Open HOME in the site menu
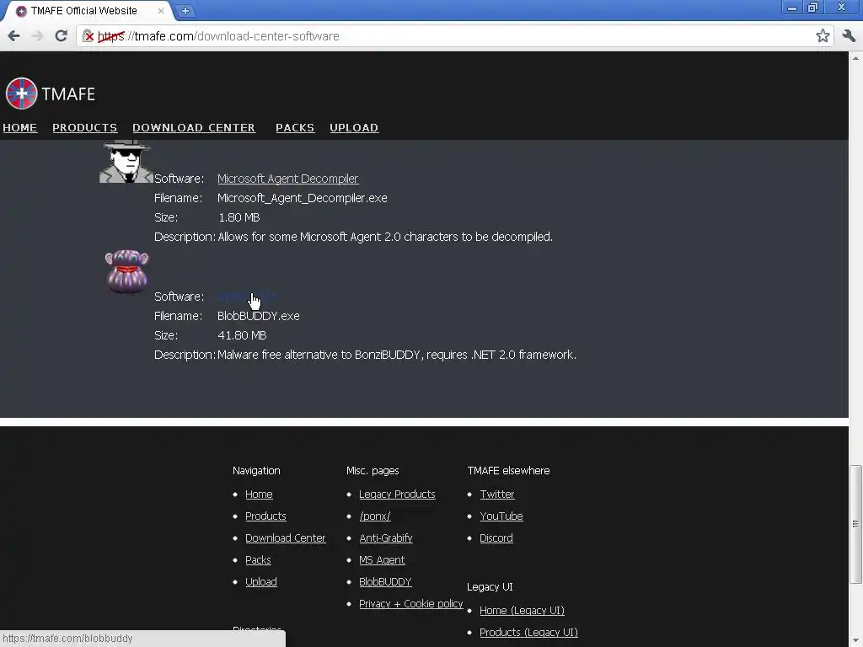863x647 pixels. coord(20,128)
